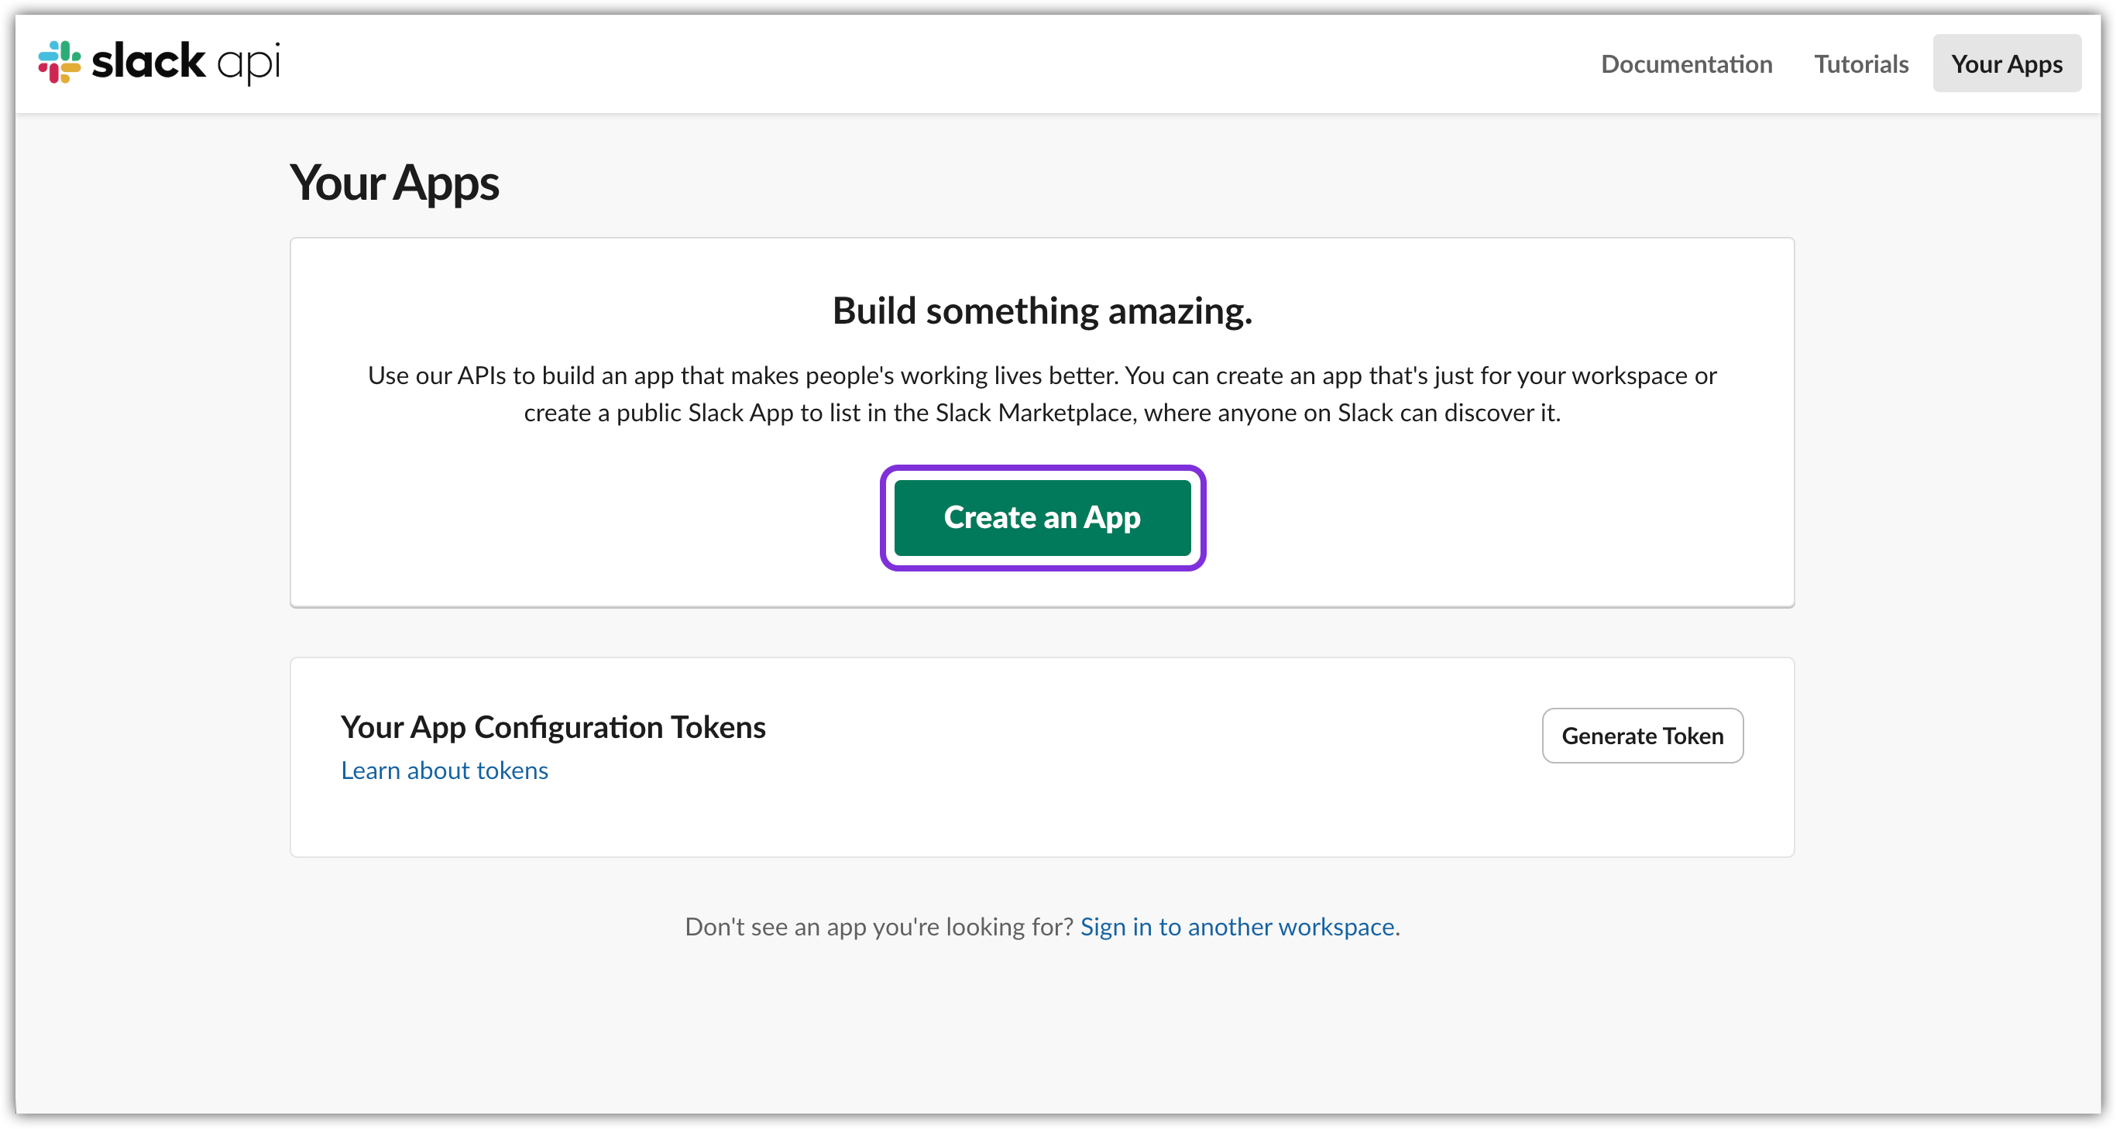Click the Generate Token button
The width and height of the screenshot is (2116, 1129).
[x=1642, y=736]
